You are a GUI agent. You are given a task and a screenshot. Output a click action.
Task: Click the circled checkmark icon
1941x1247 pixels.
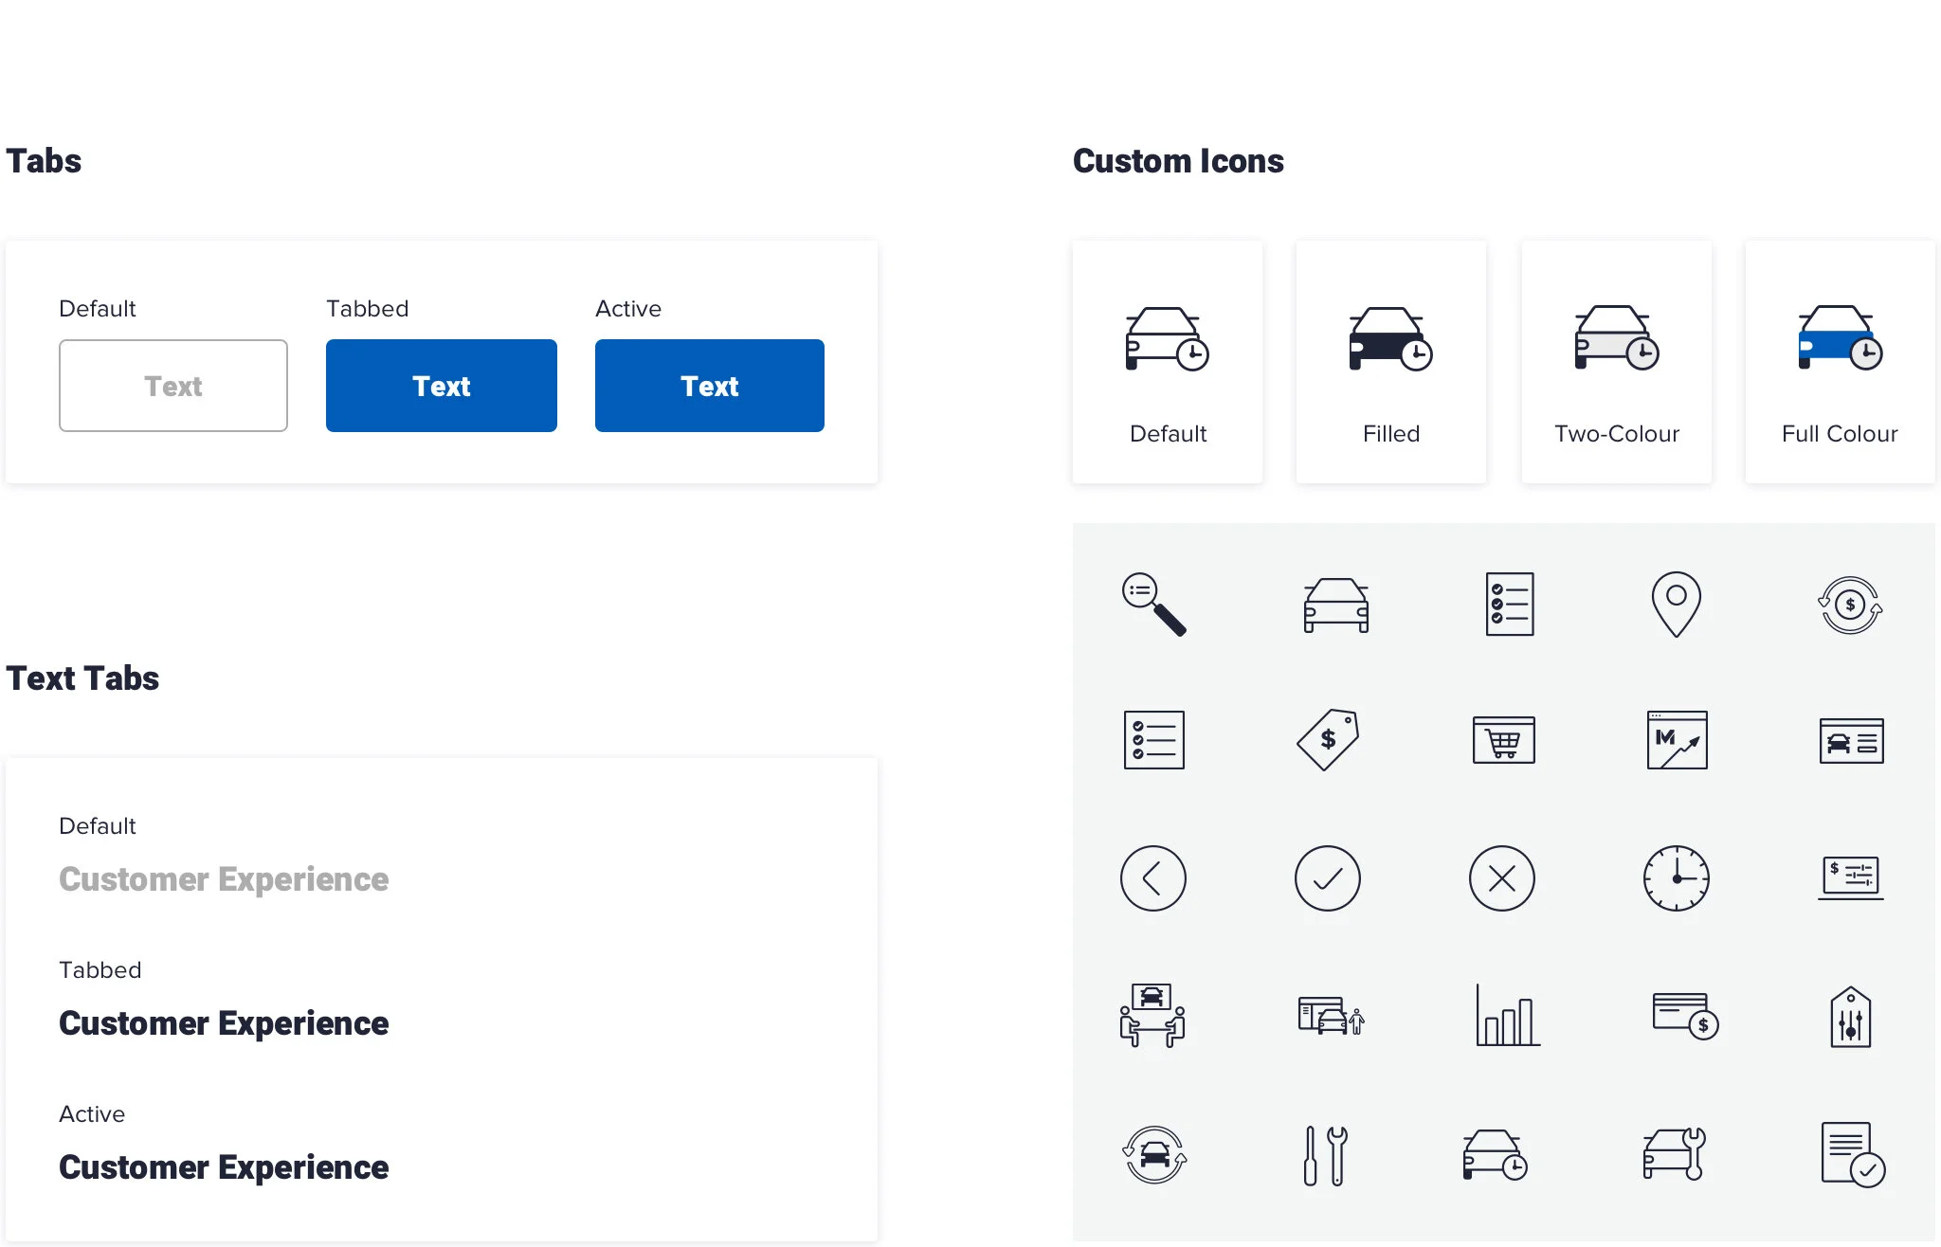pyautogui.click(x=1327, y=878)
